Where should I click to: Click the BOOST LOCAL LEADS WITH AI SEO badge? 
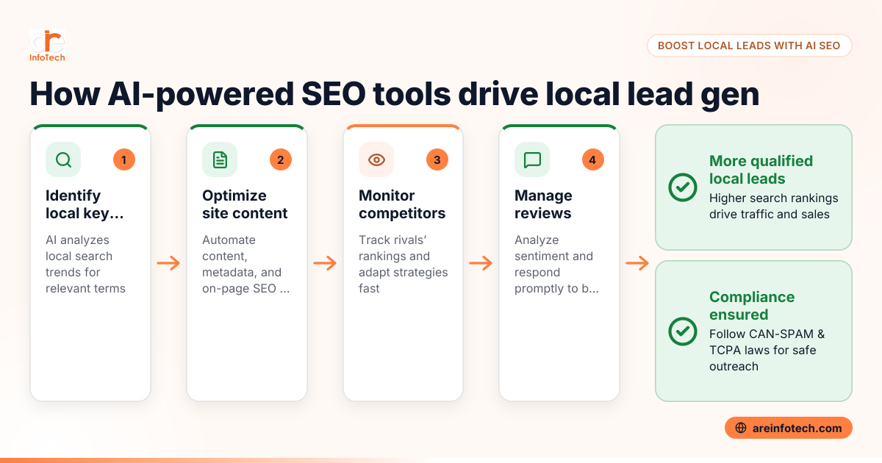point(749,46)
